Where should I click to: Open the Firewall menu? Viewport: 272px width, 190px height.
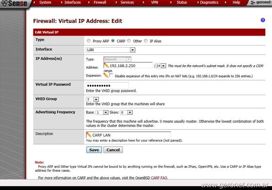(100, 2)
